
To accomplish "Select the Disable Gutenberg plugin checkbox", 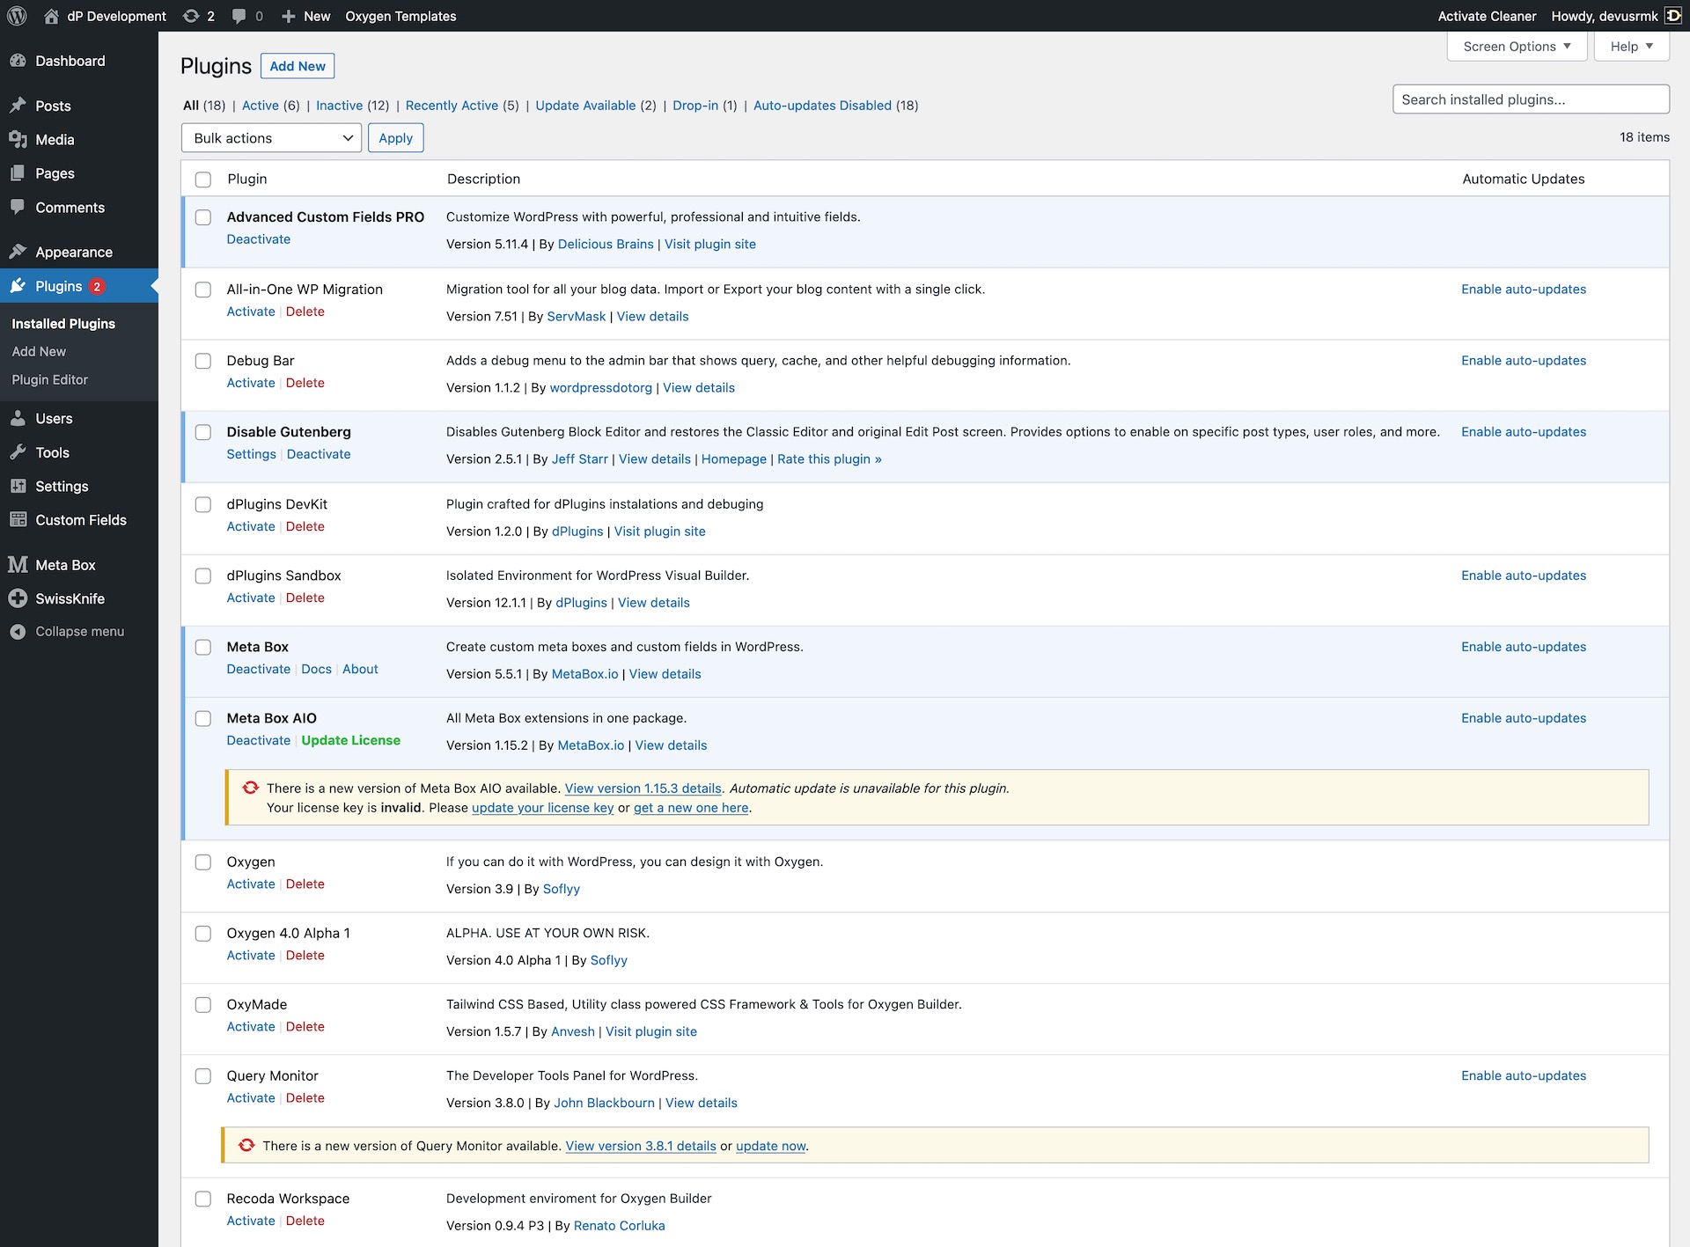I will [203, 432].
